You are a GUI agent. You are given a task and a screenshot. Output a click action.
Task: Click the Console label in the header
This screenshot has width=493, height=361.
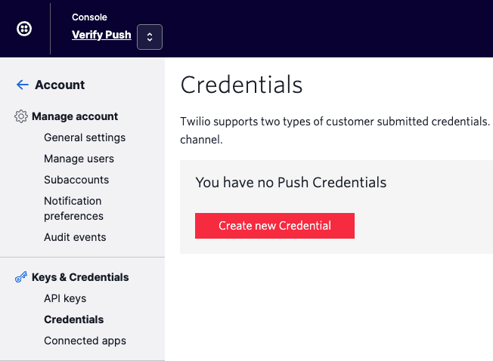click(x=89, y=17)
